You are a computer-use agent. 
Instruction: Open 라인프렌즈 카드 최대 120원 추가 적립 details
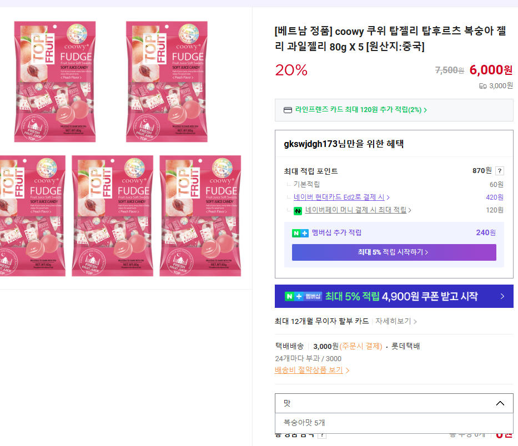(361, 110)
